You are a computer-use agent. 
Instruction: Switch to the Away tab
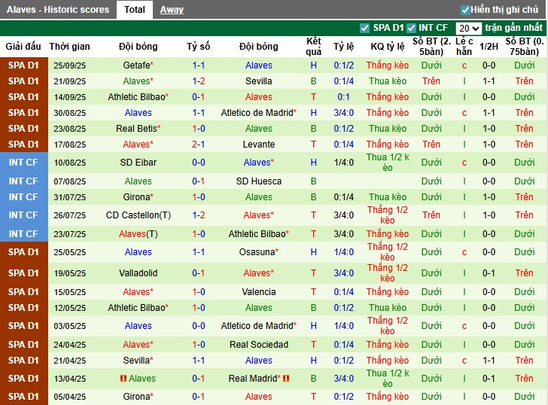(x=172, y=10)
